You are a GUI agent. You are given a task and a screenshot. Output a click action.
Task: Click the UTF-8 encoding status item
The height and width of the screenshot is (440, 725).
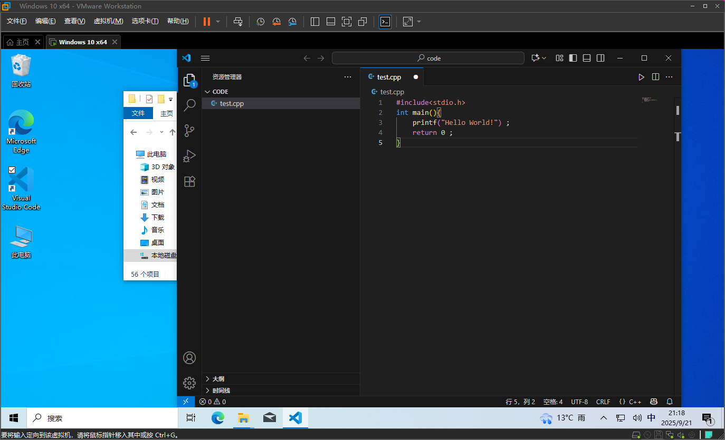(x=579, y=402)
